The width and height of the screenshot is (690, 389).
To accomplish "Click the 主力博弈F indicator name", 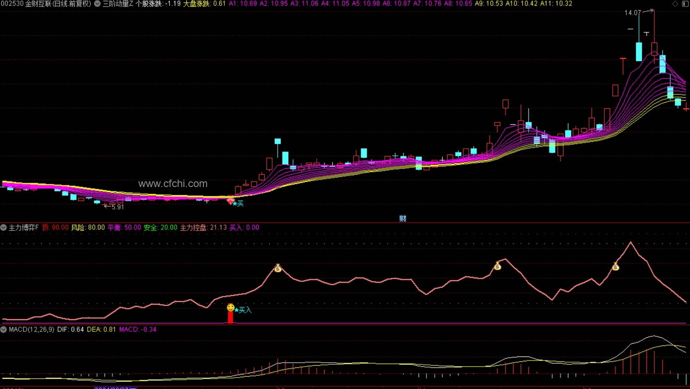I will pyautogui.click(x=24, y=227).
